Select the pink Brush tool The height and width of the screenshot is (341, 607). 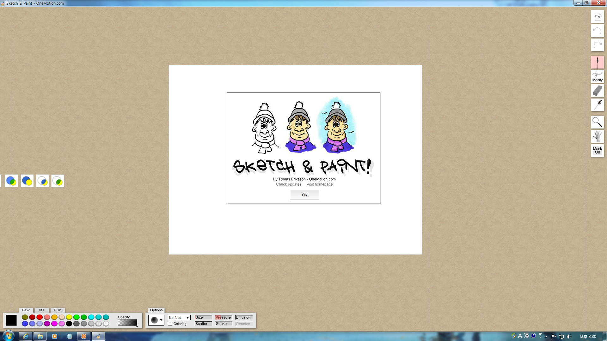tap(597, 62)
